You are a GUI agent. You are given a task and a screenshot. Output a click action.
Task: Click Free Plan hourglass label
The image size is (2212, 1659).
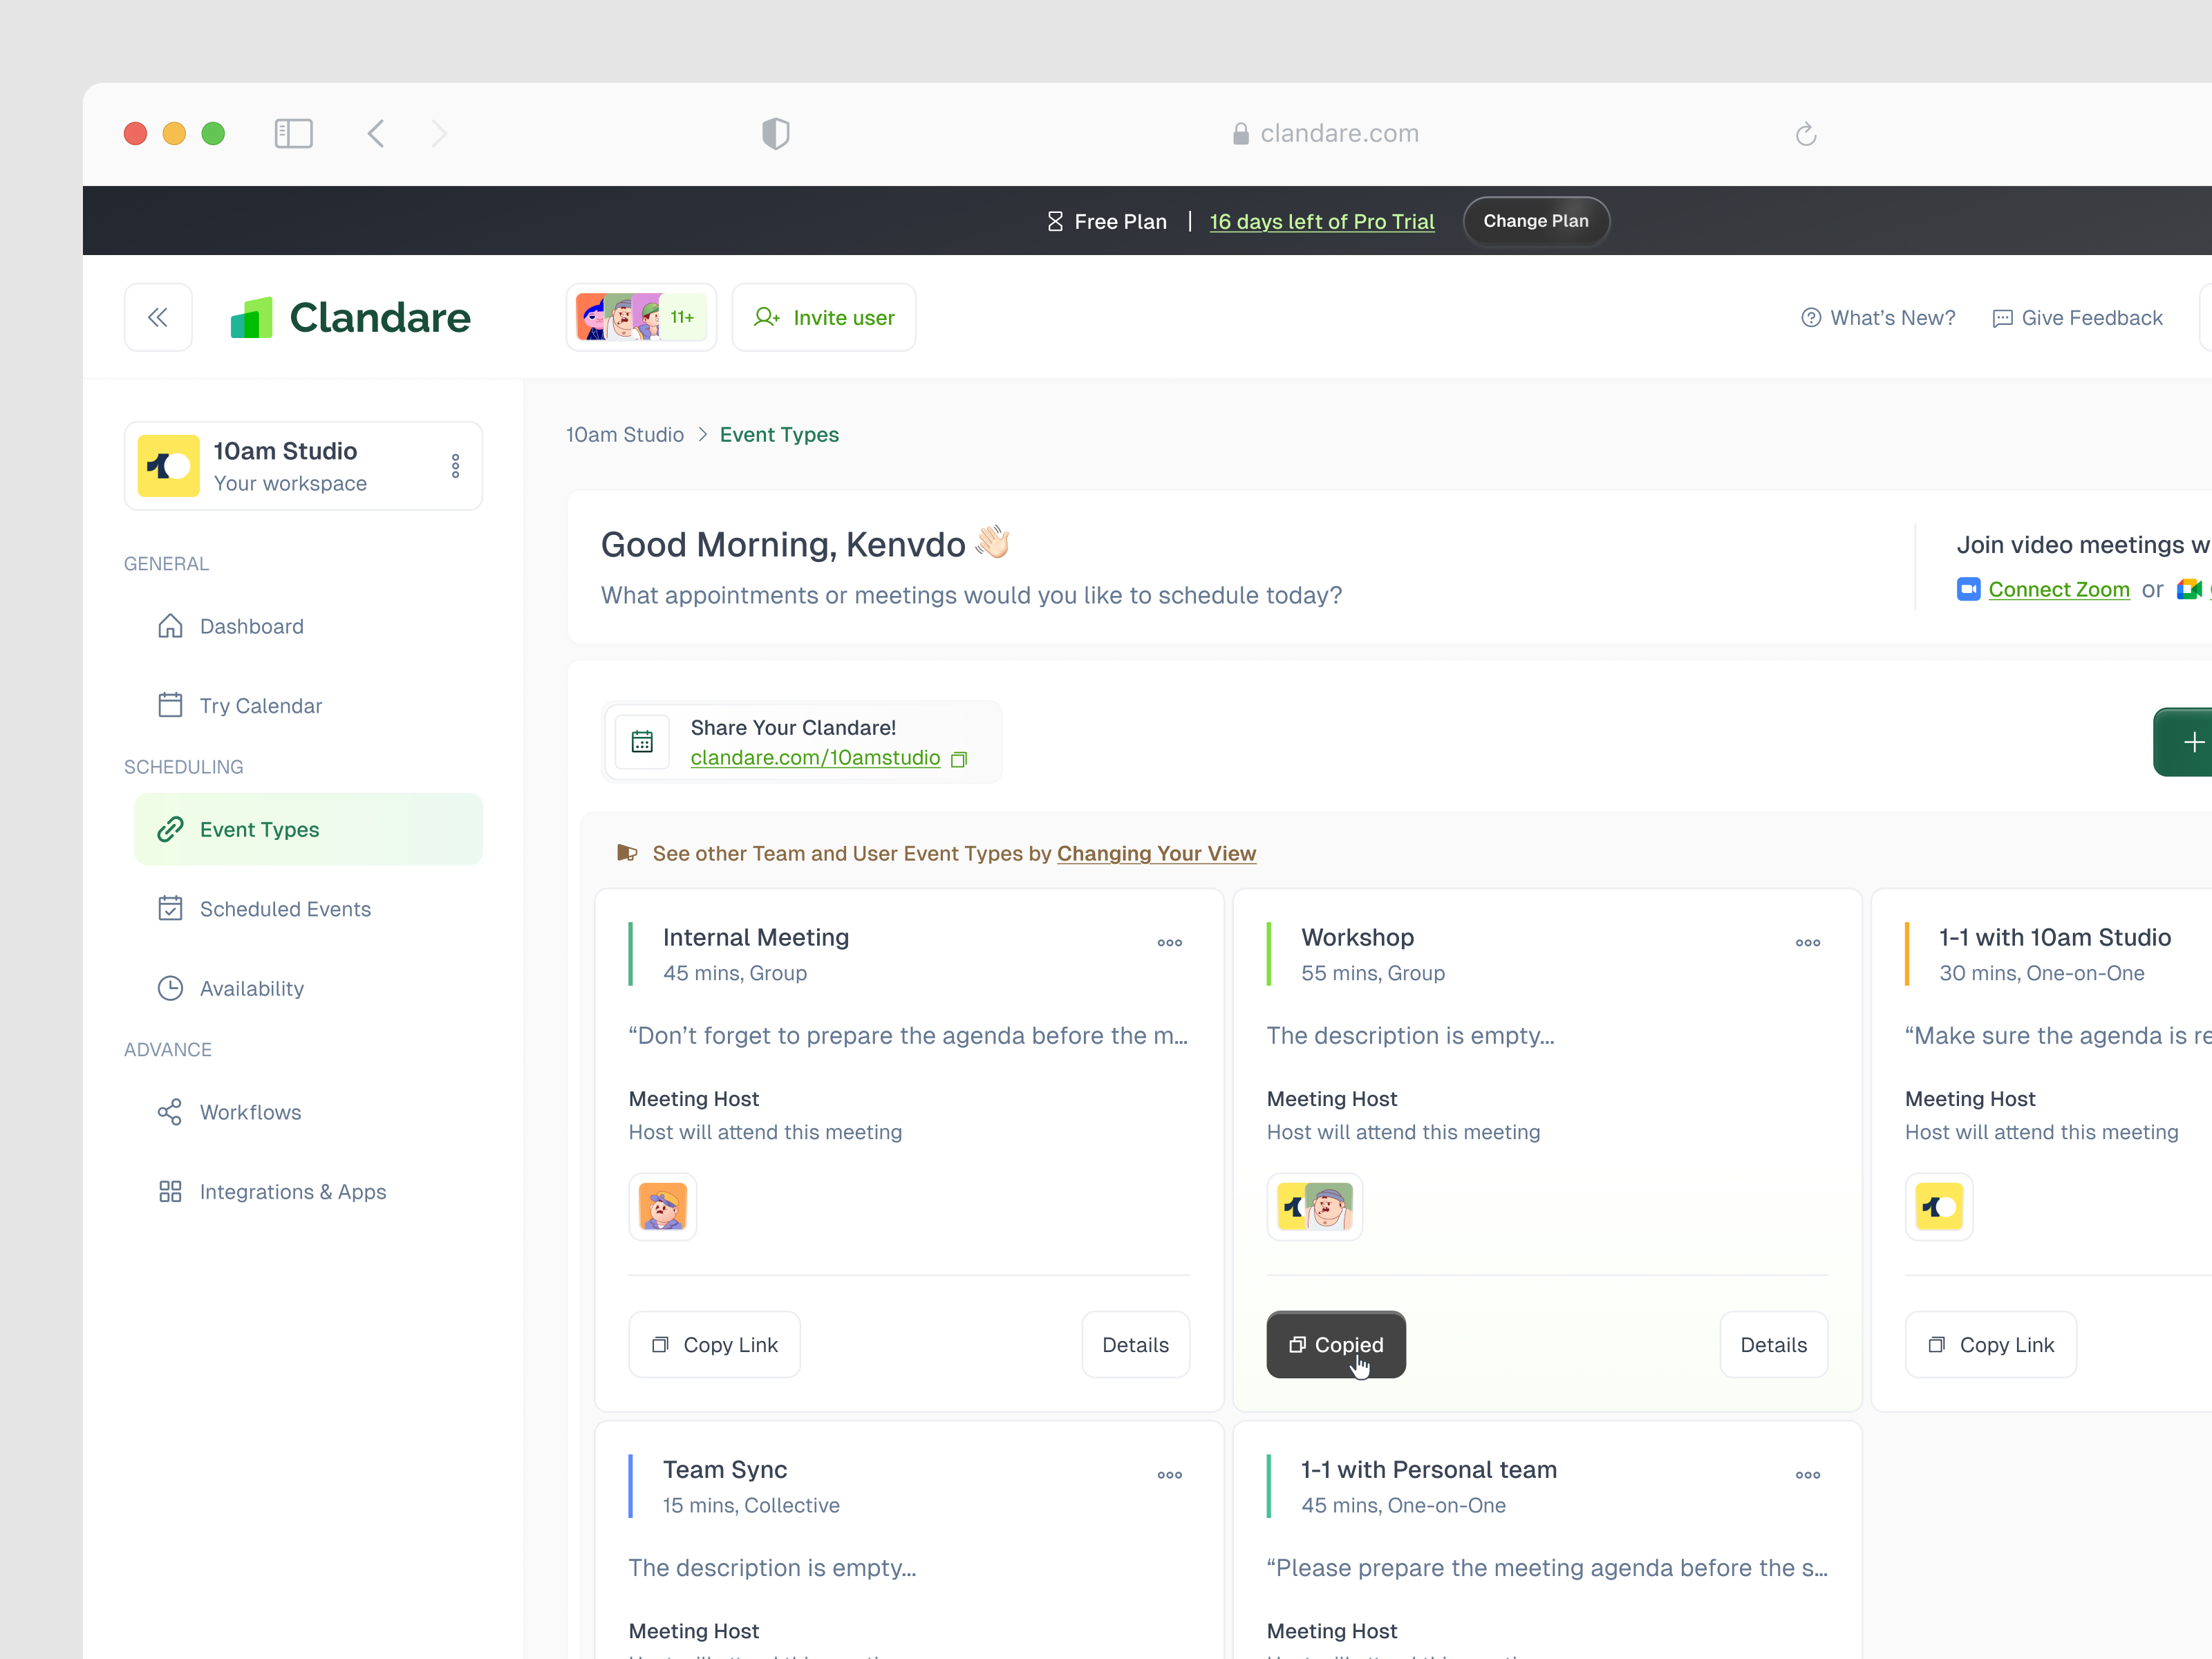[1107, 222]
